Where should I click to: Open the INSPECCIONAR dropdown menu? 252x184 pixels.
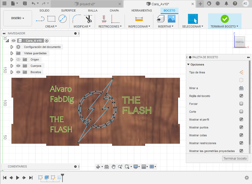click(139, 26)
